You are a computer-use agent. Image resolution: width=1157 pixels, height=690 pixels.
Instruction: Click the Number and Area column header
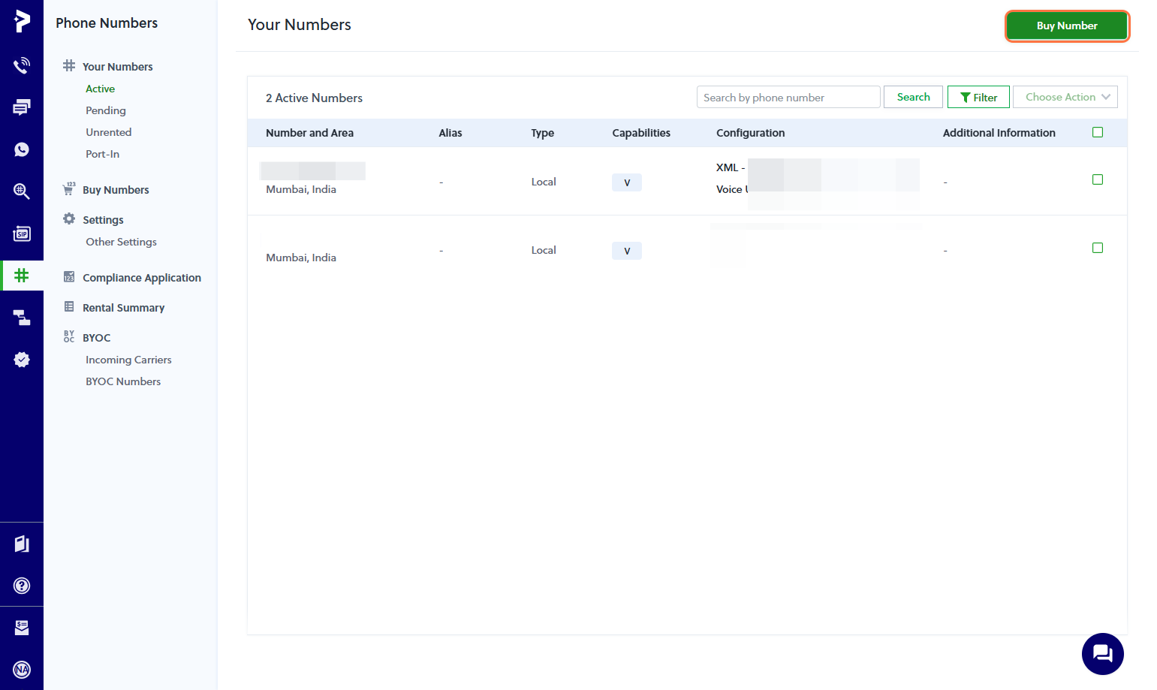[309, 133]
